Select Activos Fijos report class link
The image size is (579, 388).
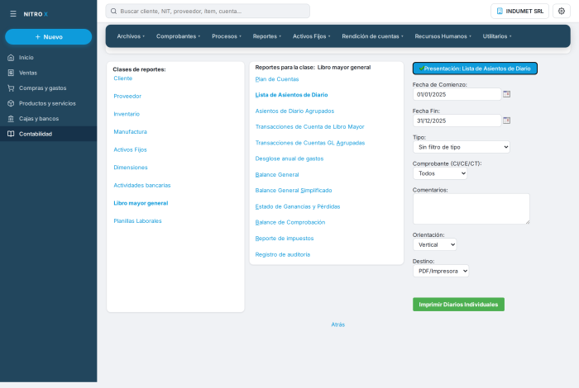click(131, 149)
